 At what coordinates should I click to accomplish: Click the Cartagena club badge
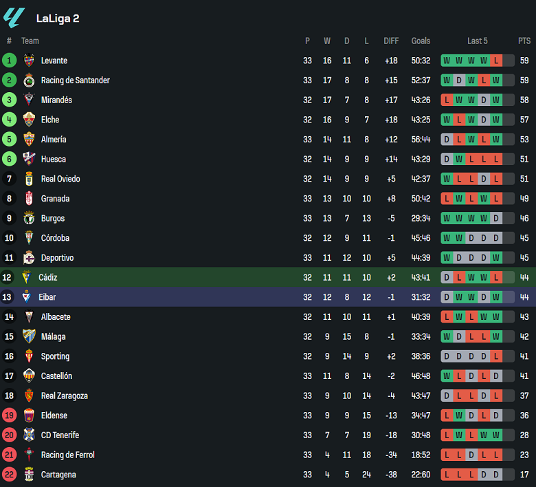pyautogui.click(x=29, y=475)
